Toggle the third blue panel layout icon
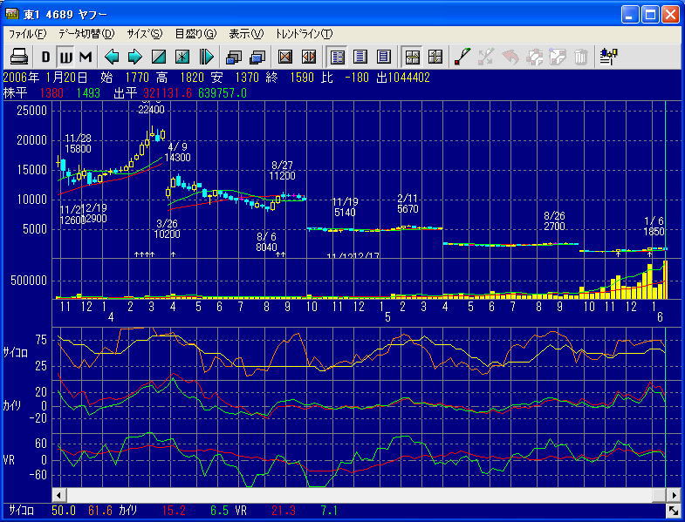685x522 pixels. pyautogui.click(x=384, y=57)
